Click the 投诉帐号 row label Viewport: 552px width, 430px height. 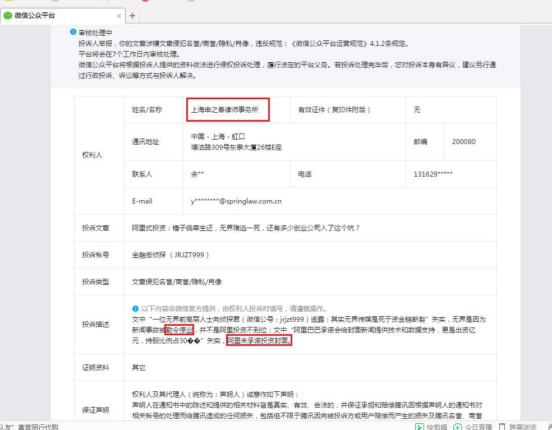coord(96,255)
